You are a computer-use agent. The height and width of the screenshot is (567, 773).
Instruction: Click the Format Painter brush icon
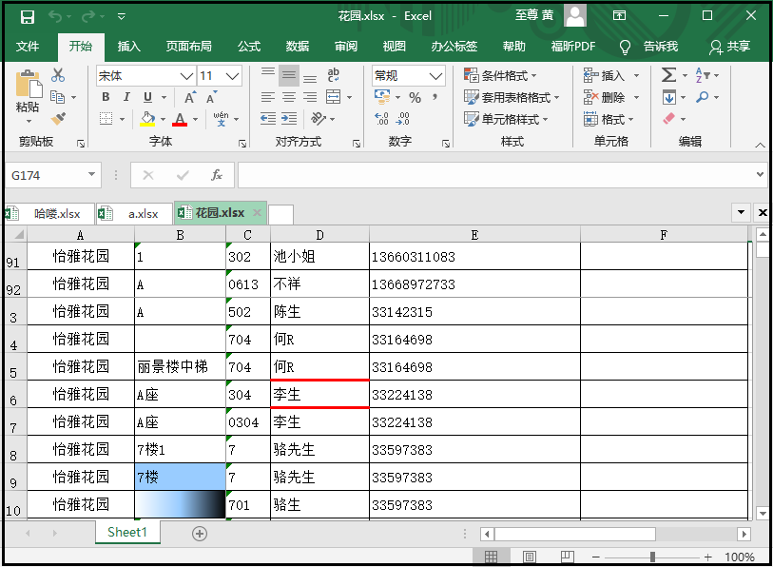(58, 119)
